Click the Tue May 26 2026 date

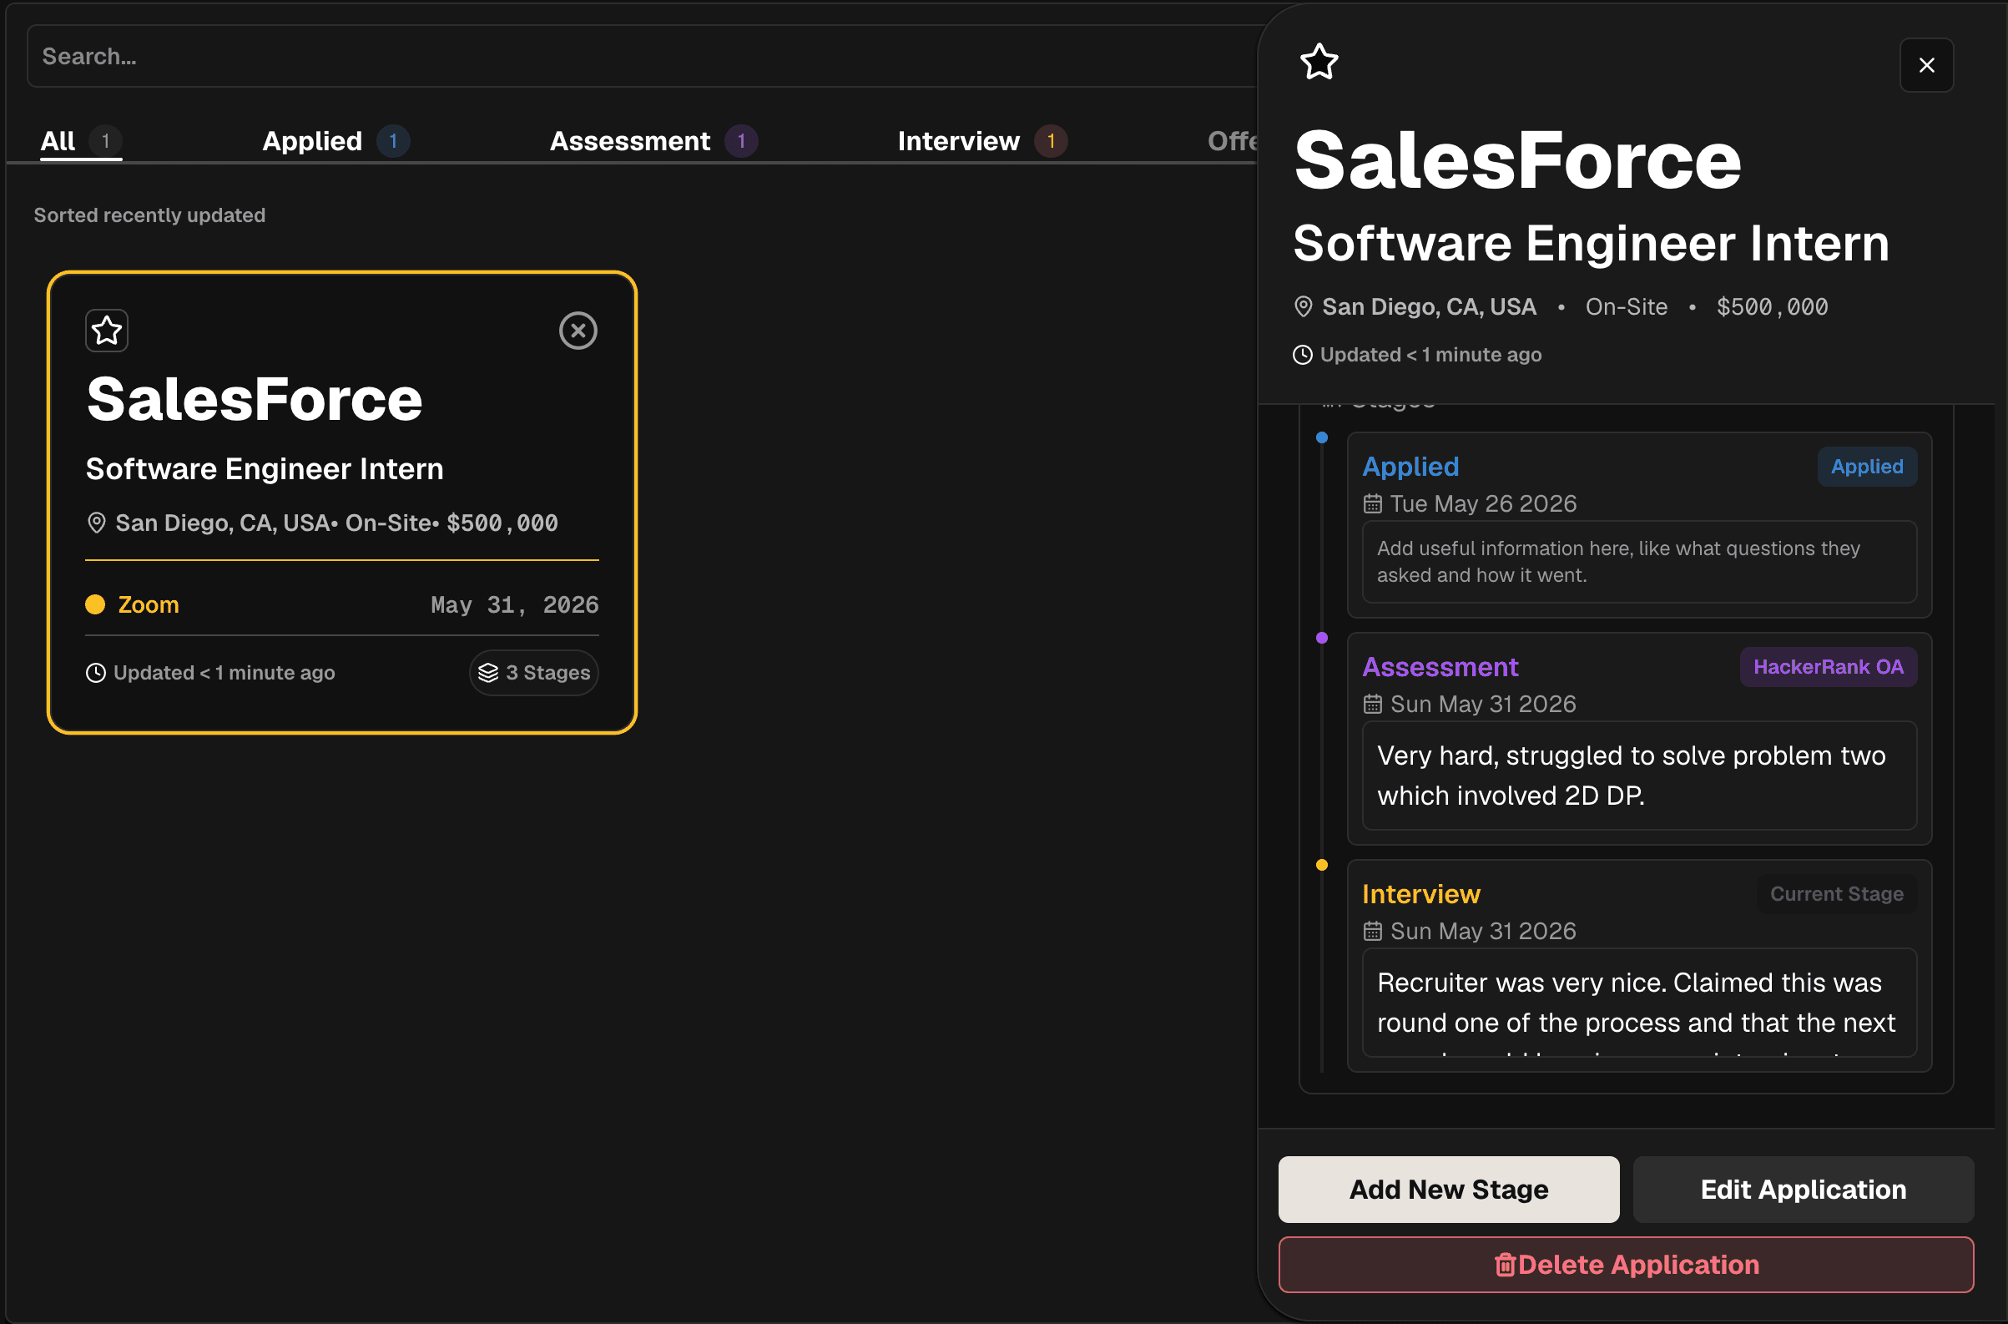pyautogui.click(x=1484, y=504)
